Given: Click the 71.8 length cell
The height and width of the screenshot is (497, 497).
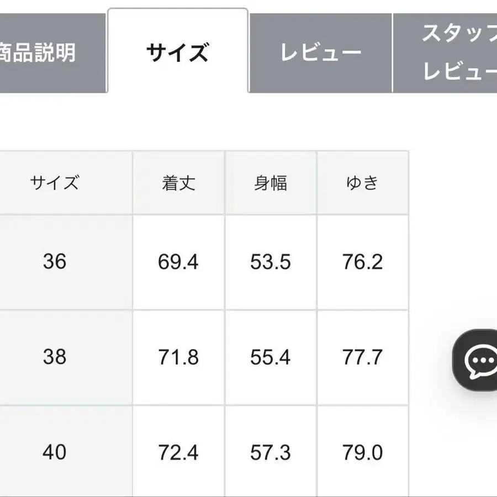Looking at the screenshot, I should click(178, 357).
